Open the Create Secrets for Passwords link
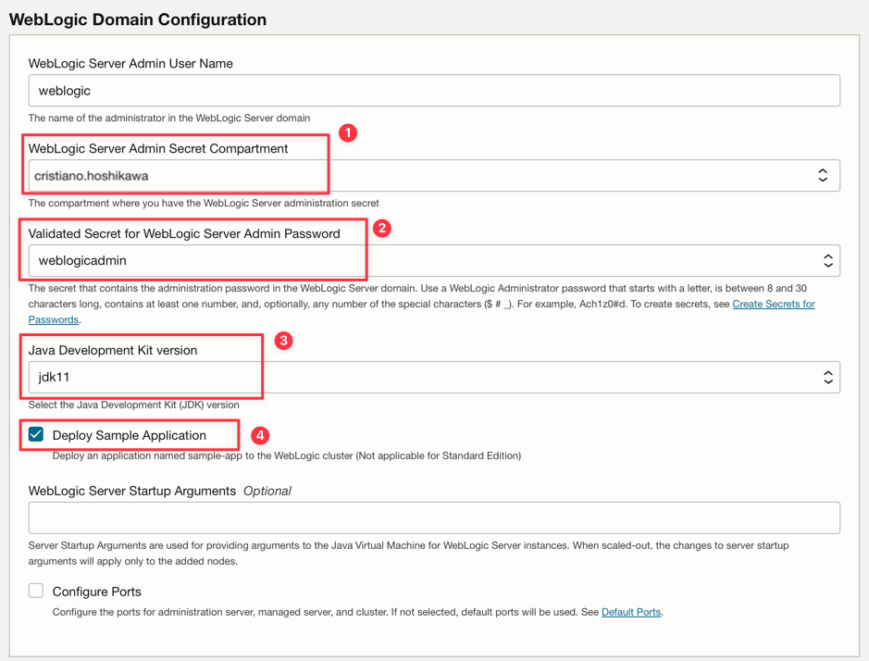869x661 pixels. 773,305
